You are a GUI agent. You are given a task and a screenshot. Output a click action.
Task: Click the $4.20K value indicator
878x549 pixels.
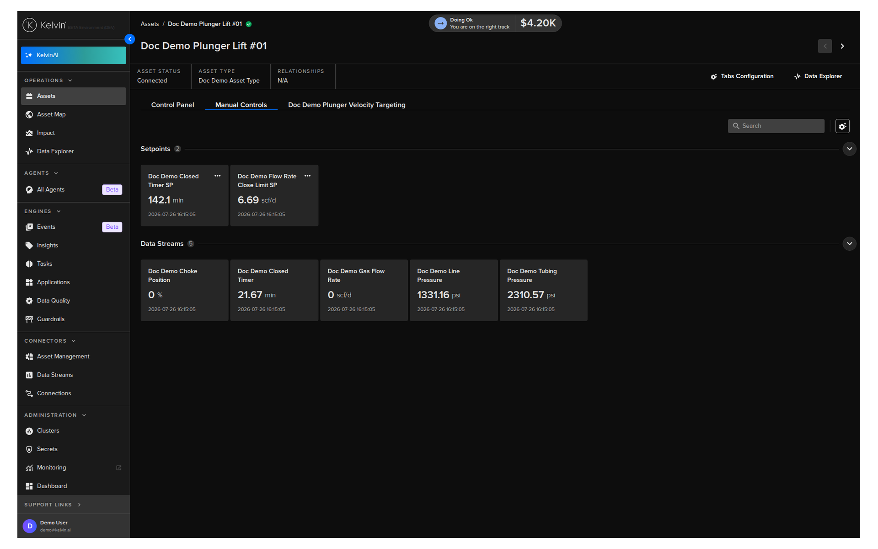pyautogui.click(x=538, y=23)
